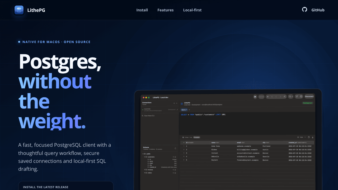Viewport: 338px width, 190px height.
Task: Go to the Features section
Action: pyautogui.click(x=166, y=10)
